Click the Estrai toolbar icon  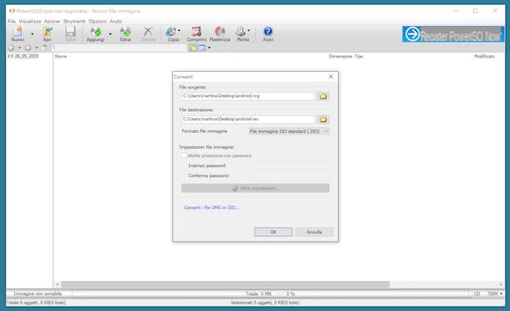(125, 33)
